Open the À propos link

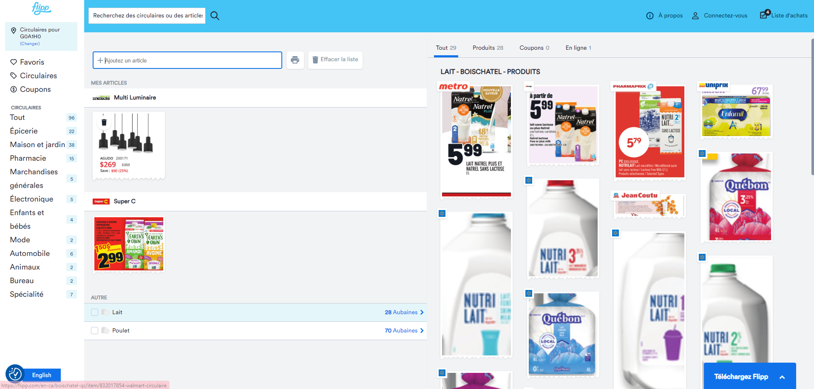670,16
